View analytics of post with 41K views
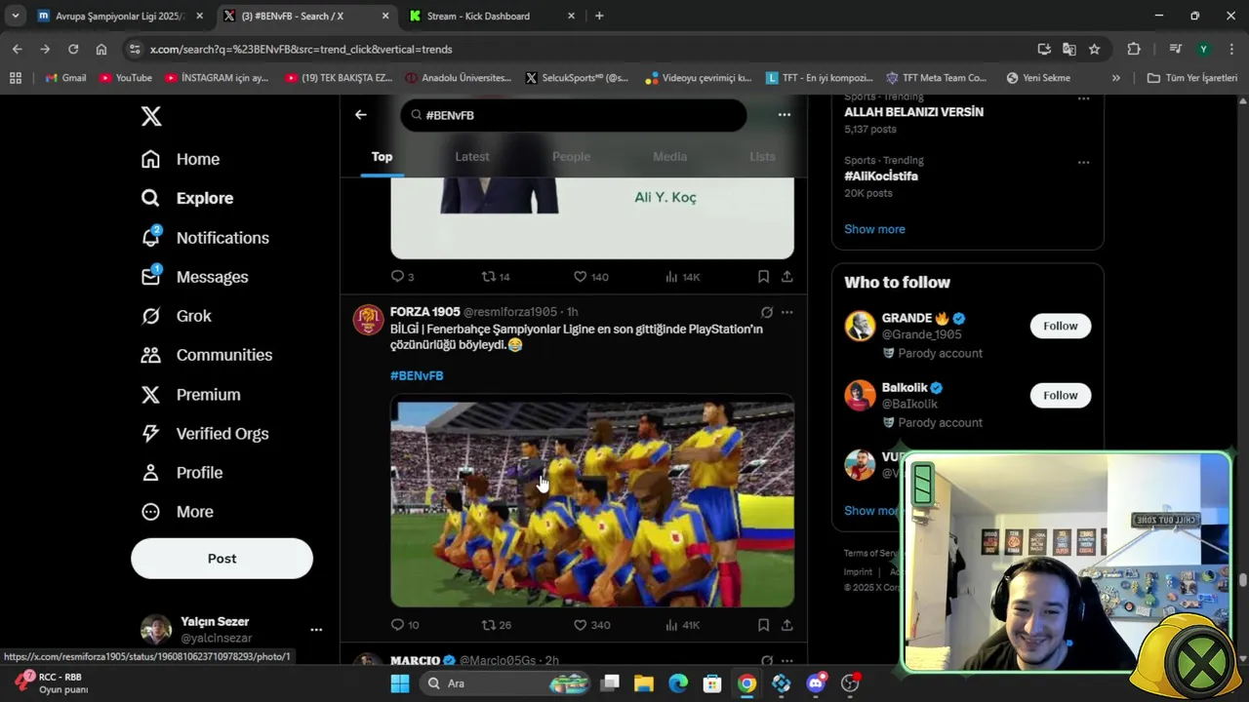Screen dimensions: 1249x702 click(x=682, y=625)
